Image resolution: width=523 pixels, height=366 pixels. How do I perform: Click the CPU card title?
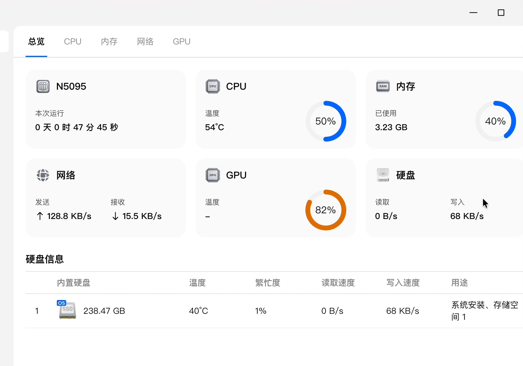[x=236, y=86]
